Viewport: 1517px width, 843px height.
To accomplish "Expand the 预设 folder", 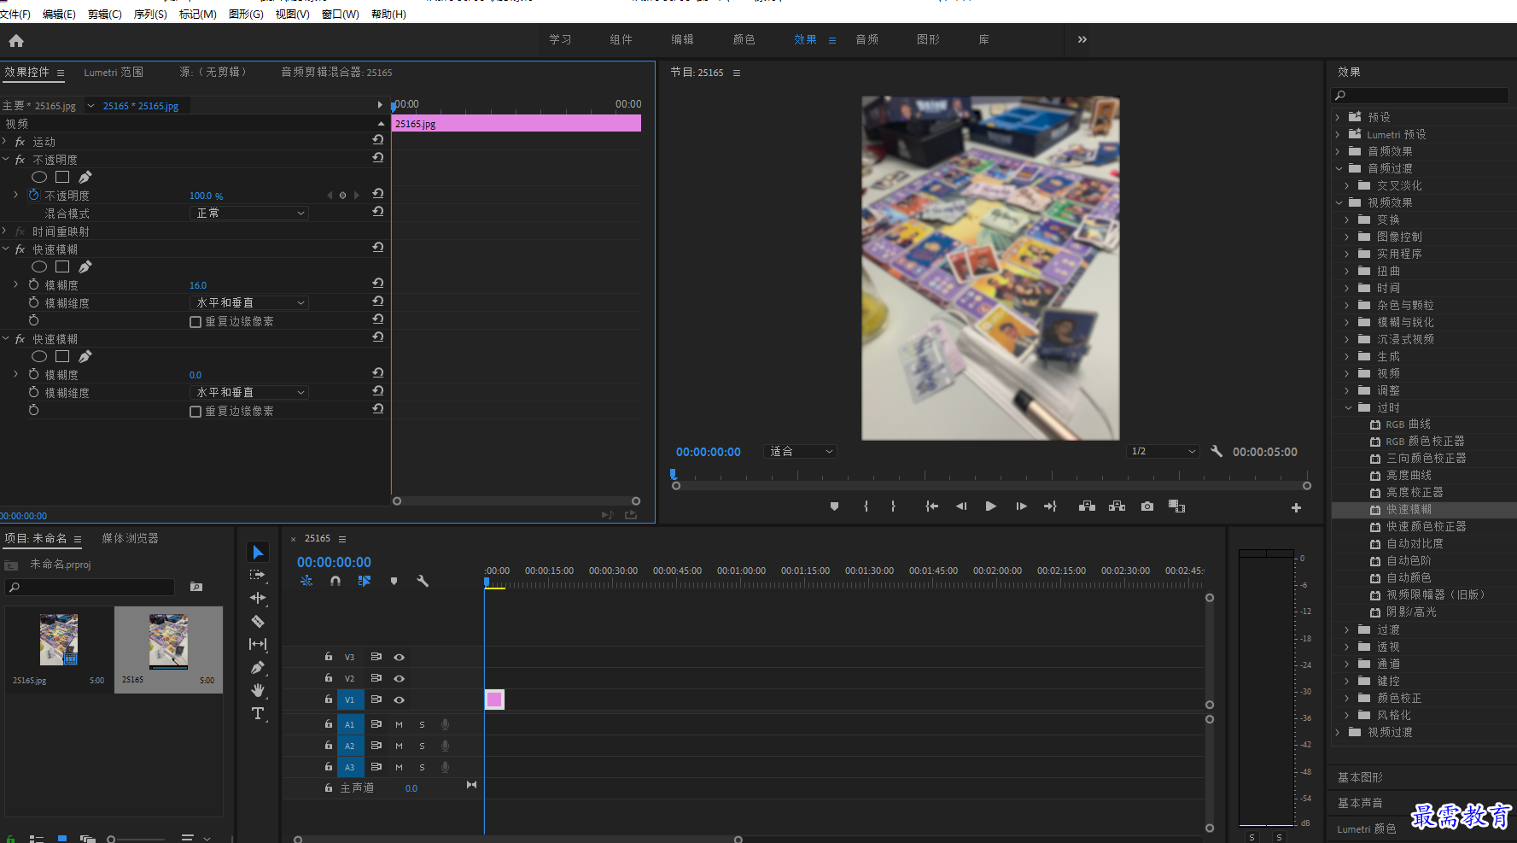I will [1338, 117].
